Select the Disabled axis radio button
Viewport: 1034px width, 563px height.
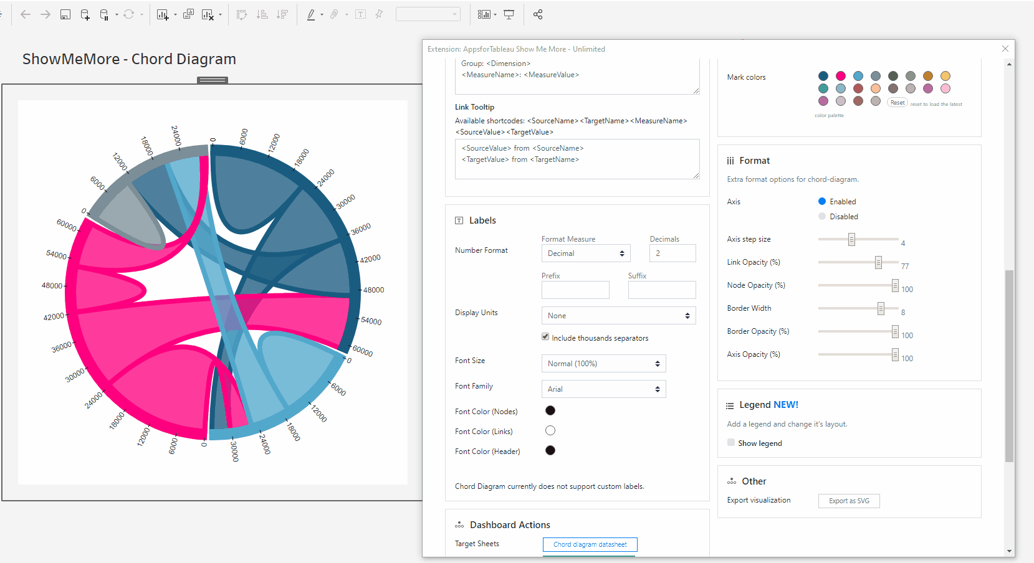point(822,216)
